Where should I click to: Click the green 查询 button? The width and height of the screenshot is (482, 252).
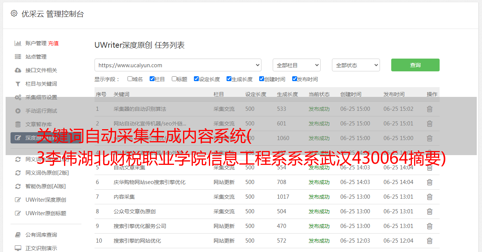click(415, 65)
